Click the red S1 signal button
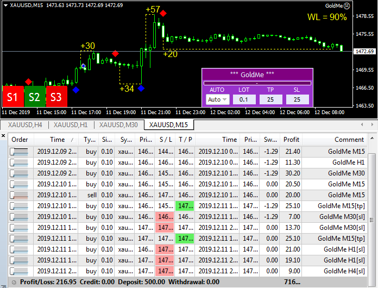Image resolution: width=378 pixels, height=288 pixels. point(13,97)
